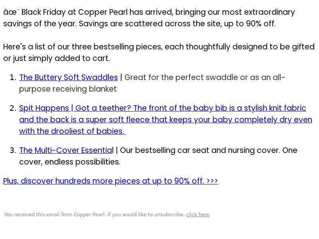Image resolution: width=319 pixels, height=239 pixels.
Task: Click the "three bestselling pieces" paragraph
Action: [159, 53]
